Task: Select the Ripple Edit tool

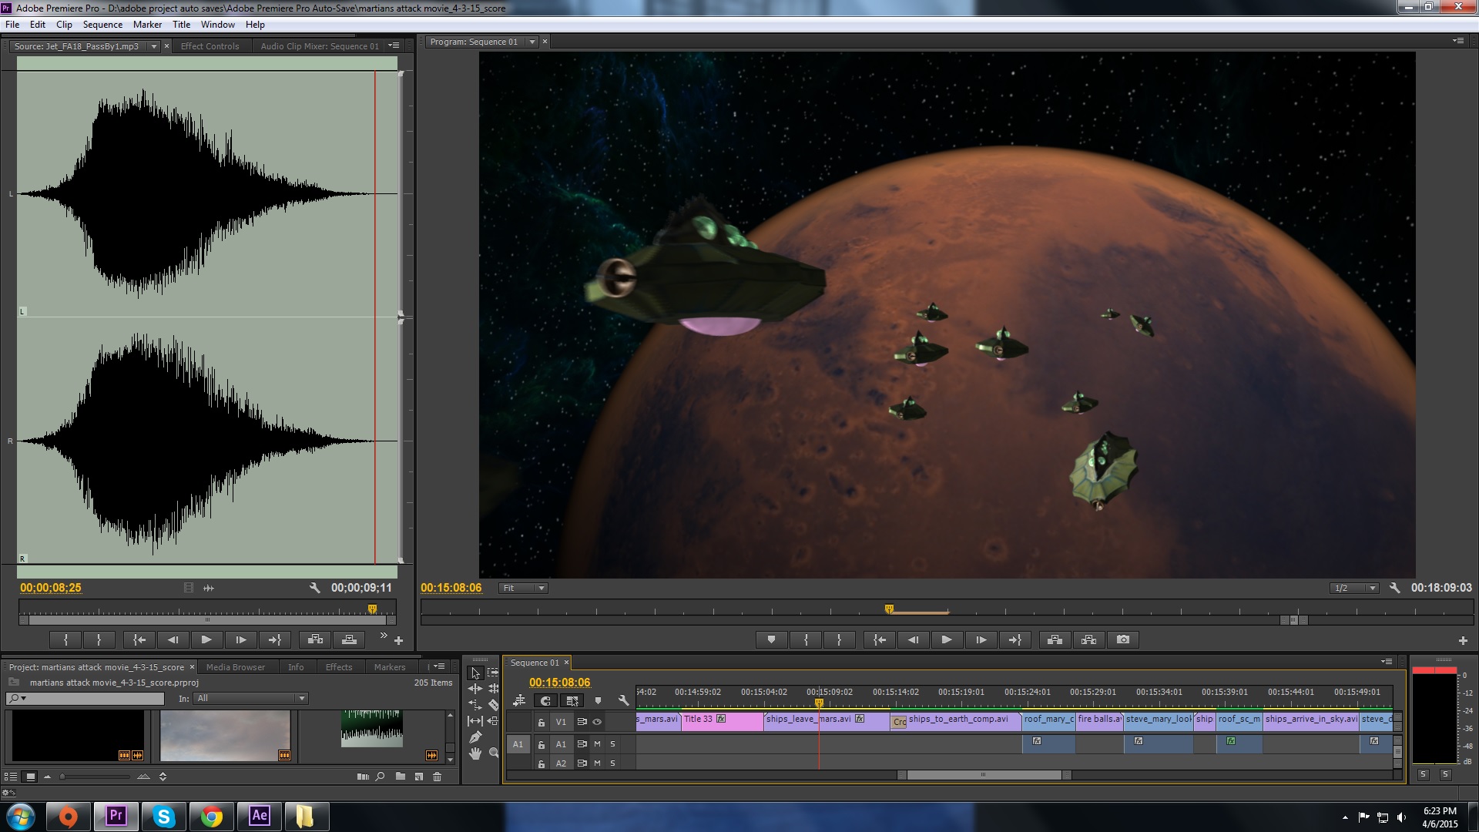Action: point(475,689)
